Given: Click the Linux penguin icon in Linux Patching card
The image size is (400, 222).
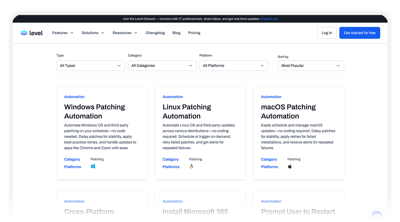Looking at the screenshot, I should click(x=191, y=167).
